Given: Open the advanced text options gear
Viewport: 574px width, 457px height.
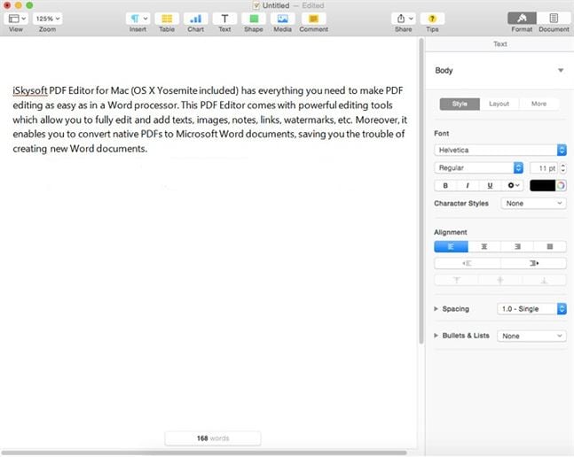Looking at the screenshot, I should (513, 186).
